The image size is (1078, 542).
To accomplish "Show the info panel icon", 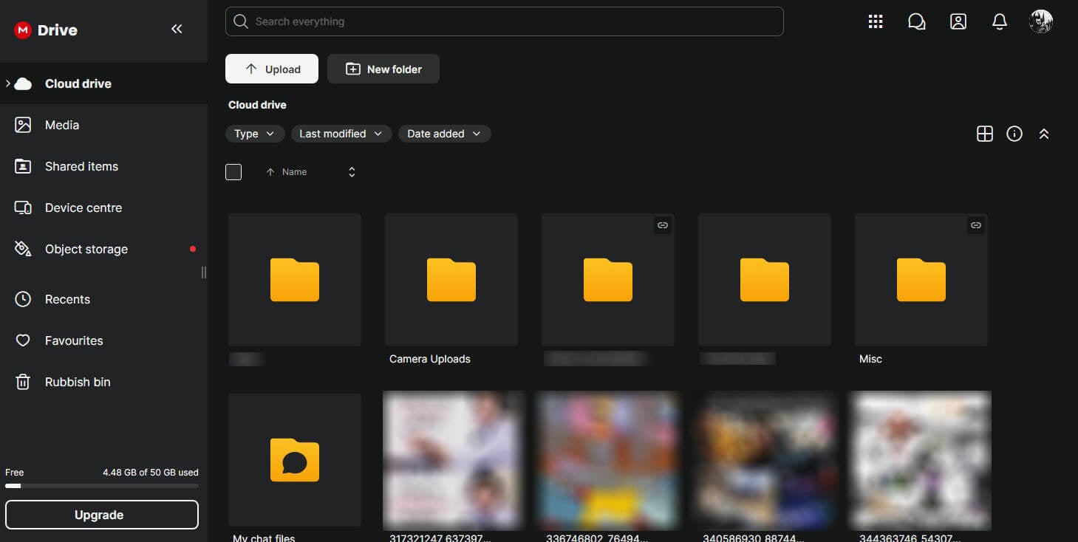I will [x=1014, y=134].
